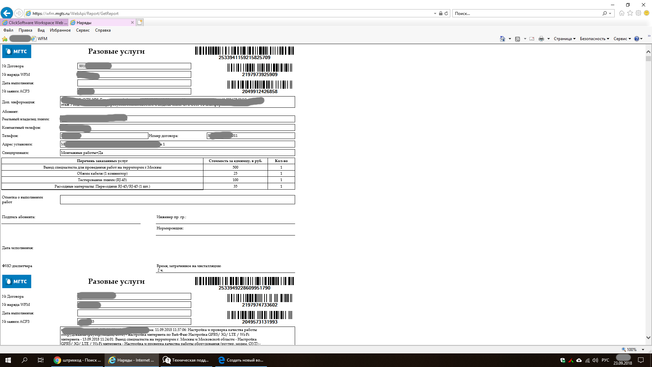Click the lock security icon in address bar

coord(440,13)
